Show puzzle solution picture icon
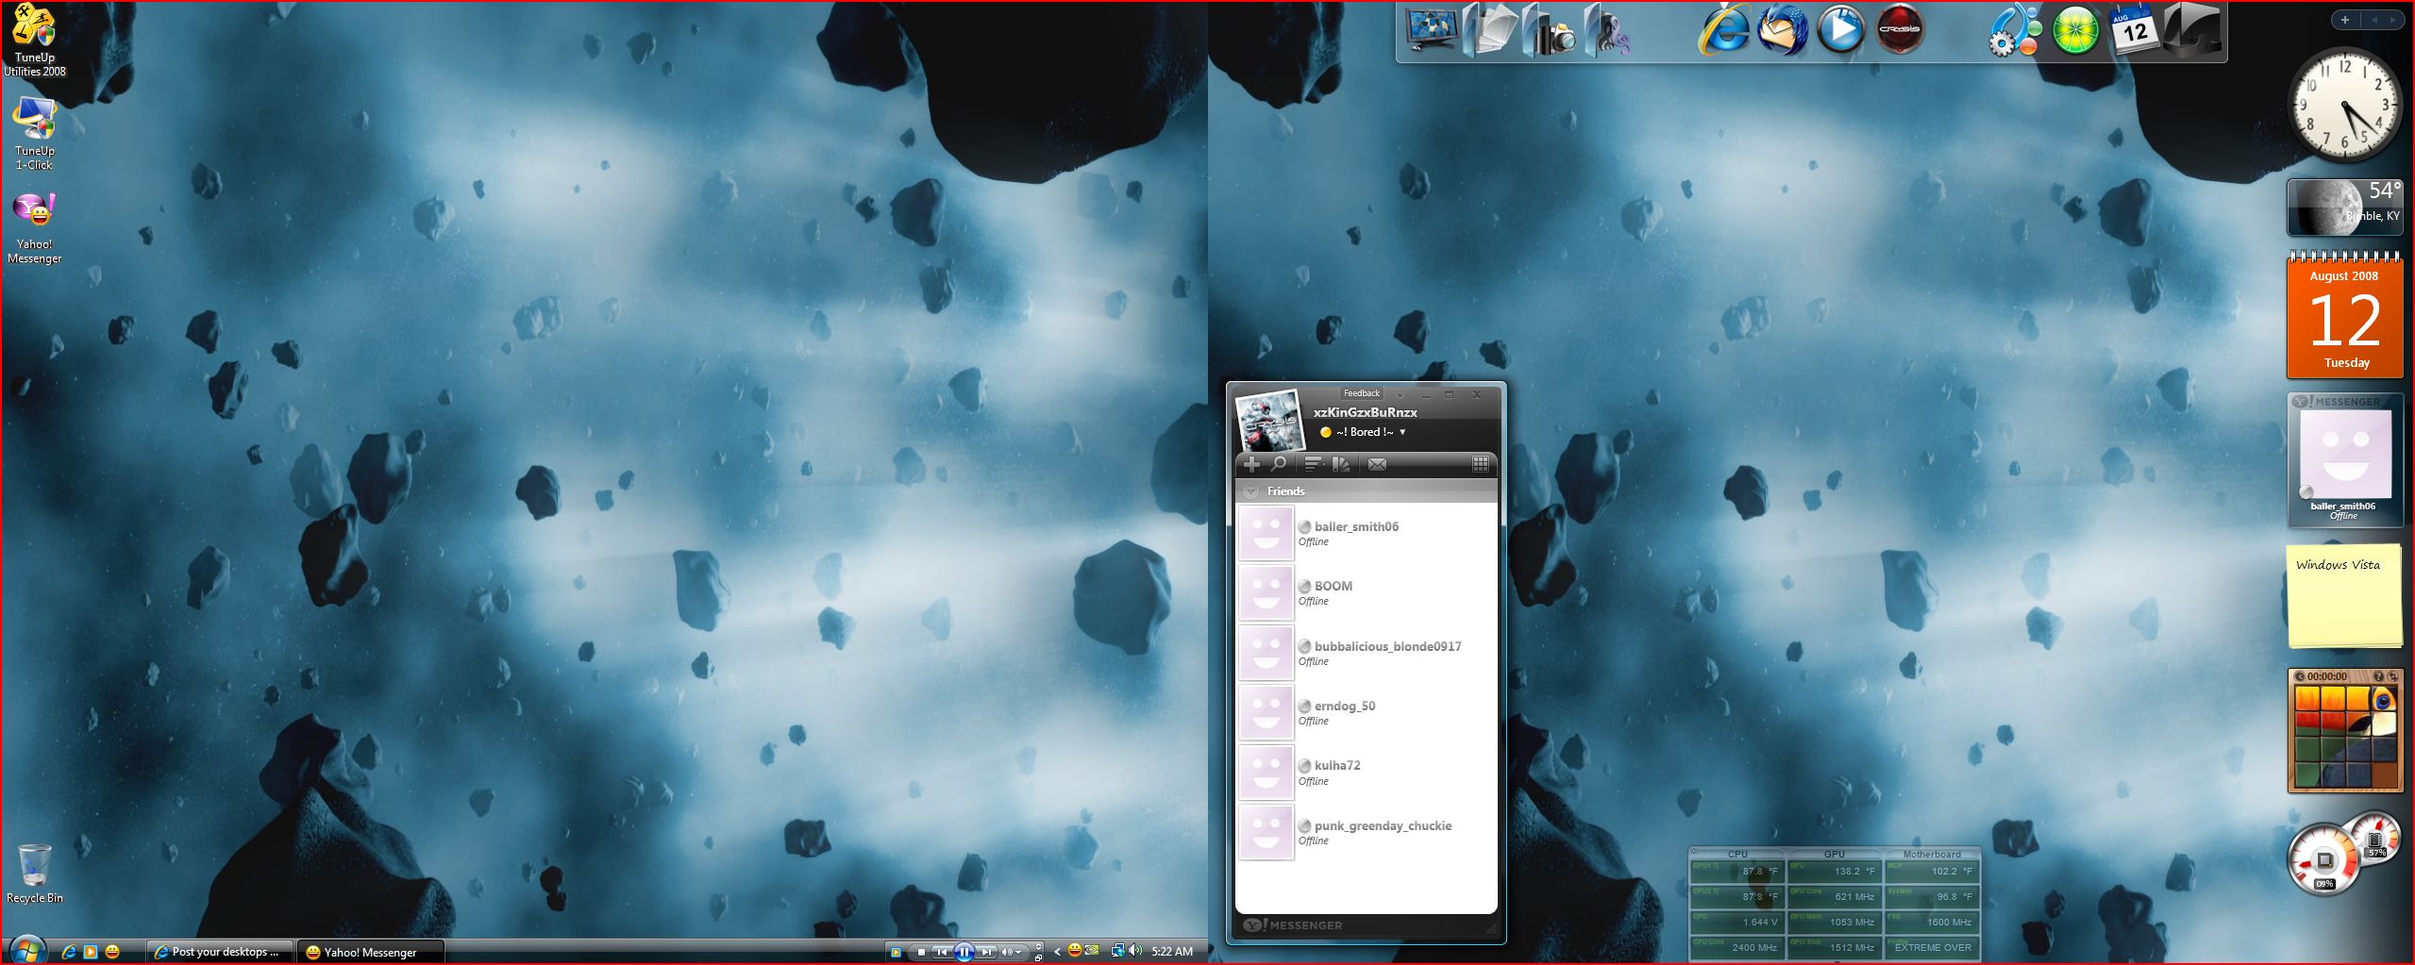2415x965 pixels. pyautogui.click(x=2379, y=676)
